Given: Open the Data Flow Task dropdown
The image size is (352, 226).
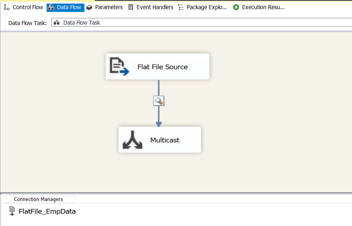Looking at the screenshot, I should click(x=201, y=22).
